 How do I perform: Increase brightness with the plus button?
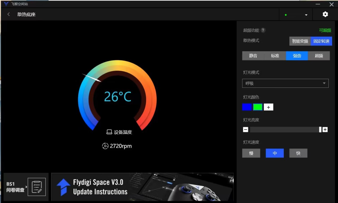325,130
